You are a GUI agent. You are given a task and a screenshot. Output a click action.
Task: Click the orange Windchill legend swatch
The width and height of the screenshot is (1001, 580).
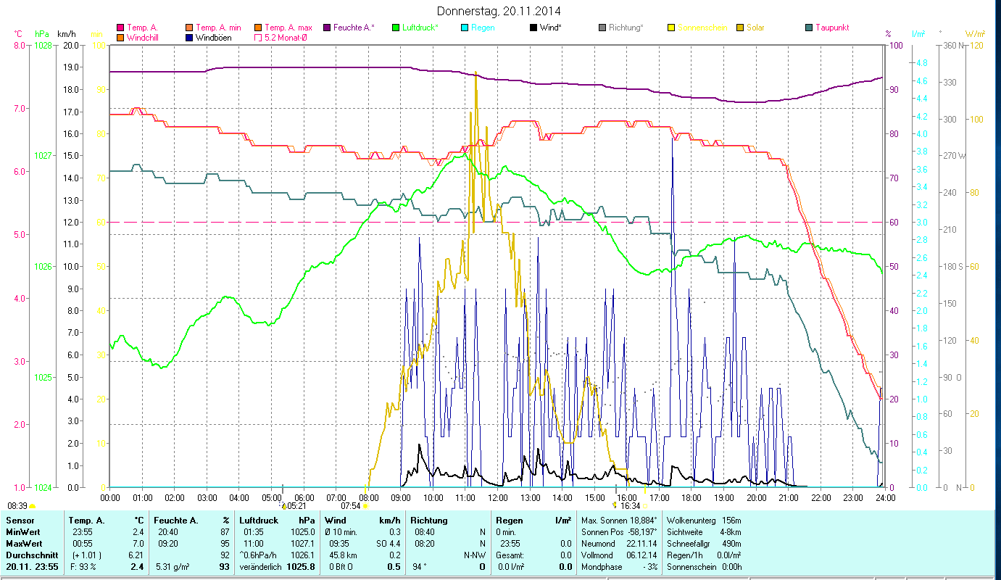click(x=121, y=38)
